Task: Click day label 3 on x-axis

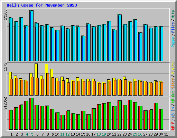Action: 22,134
